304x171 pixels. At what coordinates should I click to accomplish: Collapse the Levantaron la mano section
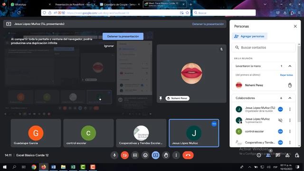(x=290, y=66)
